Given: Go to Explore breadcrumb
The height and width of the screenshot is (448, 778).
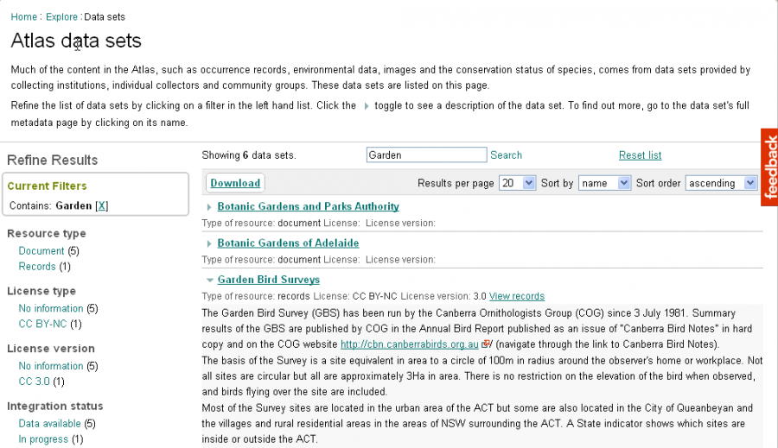Looking at the screenshot, I should point(61,16).
